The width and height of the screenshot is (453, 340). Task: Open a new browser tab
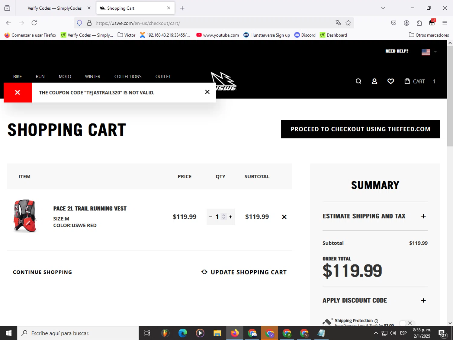(x=182, y=8)
